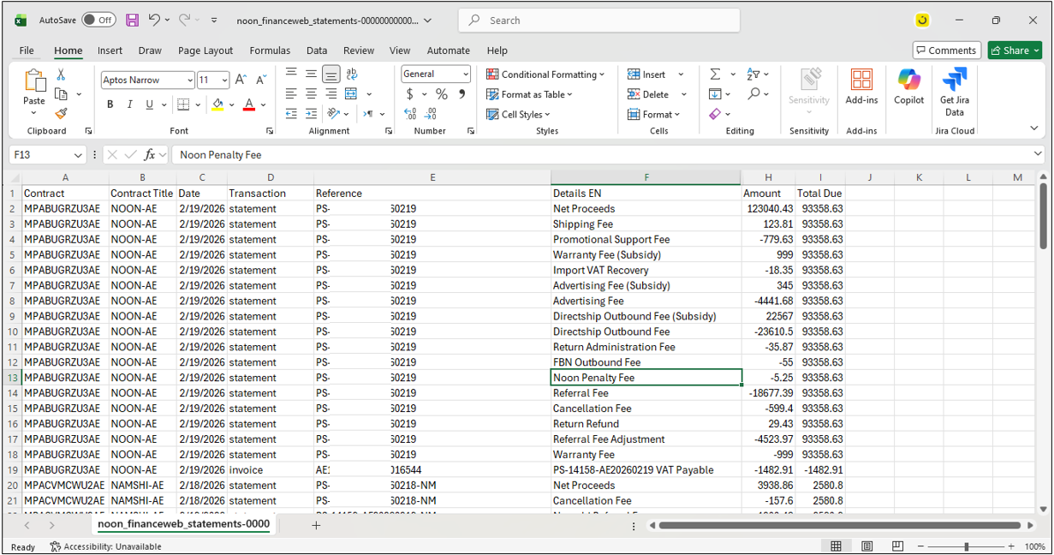
Task: Click the Merge & Center icon
Action: pyautogui.click(x=351, y=94)
